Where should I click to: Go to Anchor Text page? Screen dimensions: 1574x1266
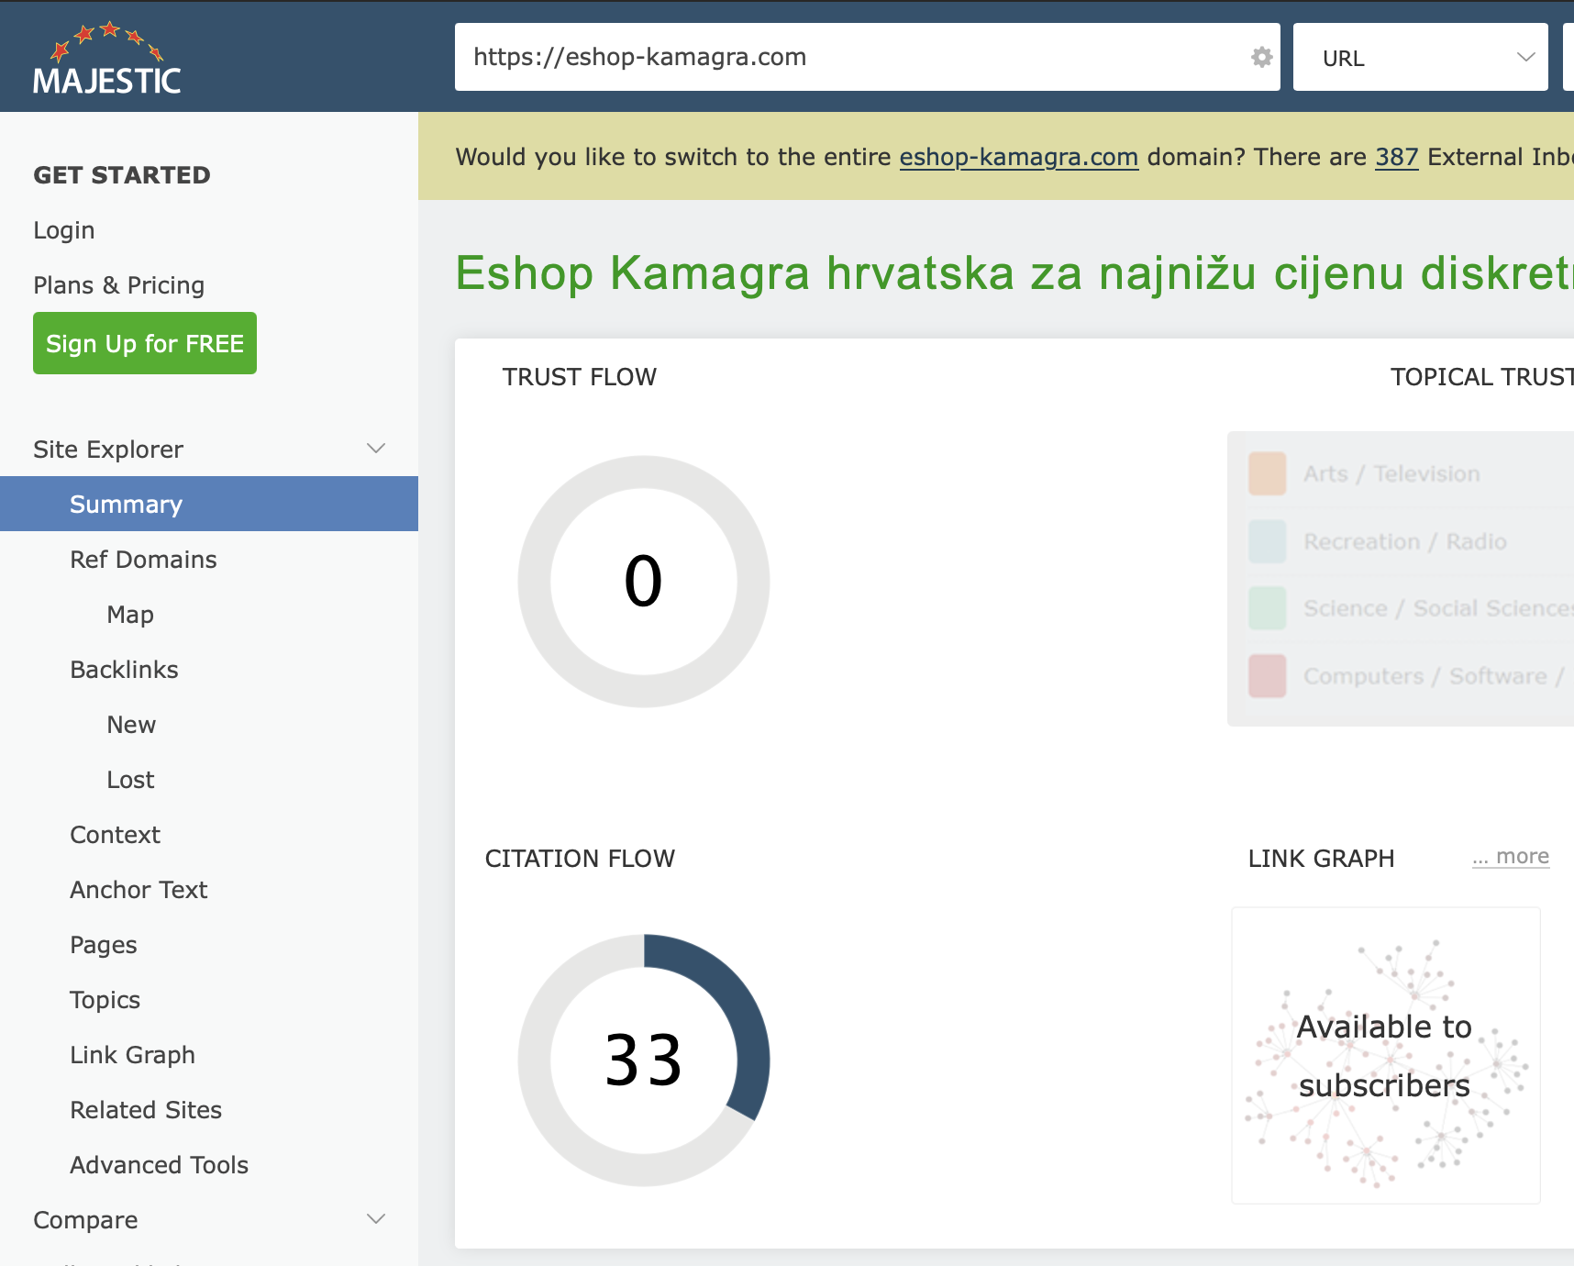(x=139, y=890)
